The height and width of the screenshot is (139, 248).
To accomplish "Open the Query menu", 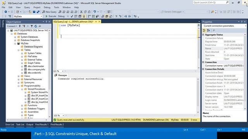I will click(x=27, y=7).
